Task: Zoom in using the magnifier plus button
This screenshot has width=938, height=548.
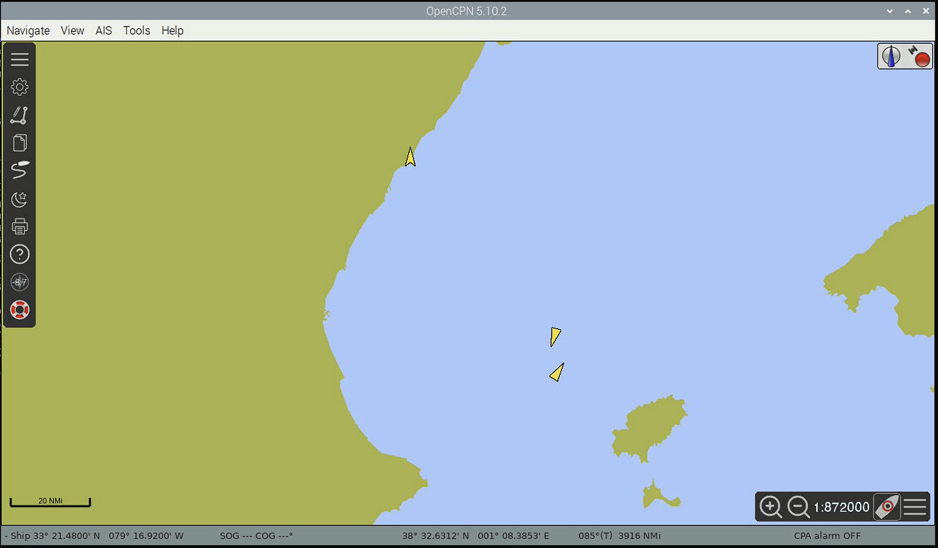Action: (770, 507)
